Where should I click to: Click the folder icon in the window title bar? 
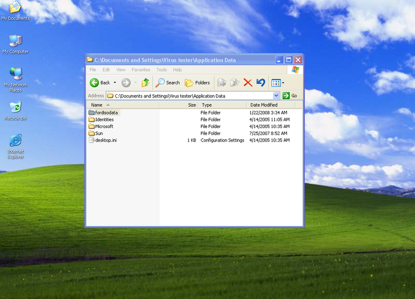(90, 60)
